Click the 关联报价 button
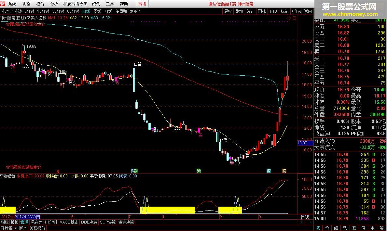Viewport: 387px width, 231px height. tap(37, 228)
